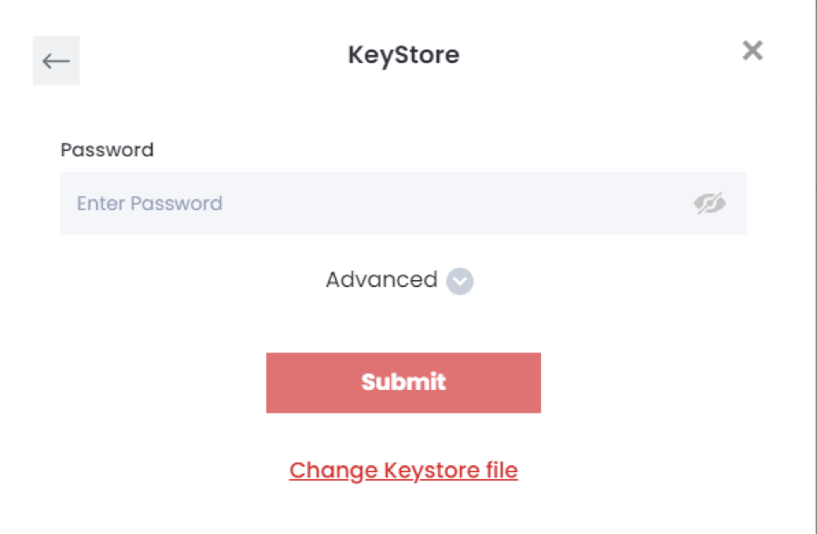Focus the Enter Password input field

tap(403, 203)
